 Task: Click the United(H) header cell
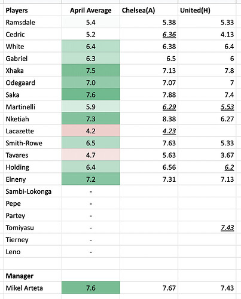click(207, 10)
